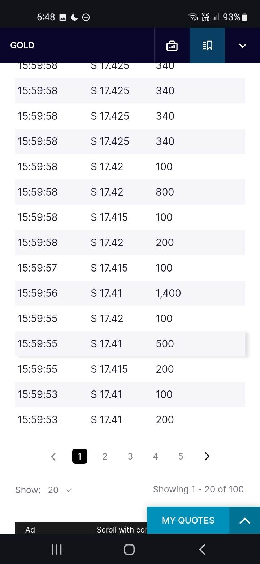Select page 2 of trades

(105, 456)
